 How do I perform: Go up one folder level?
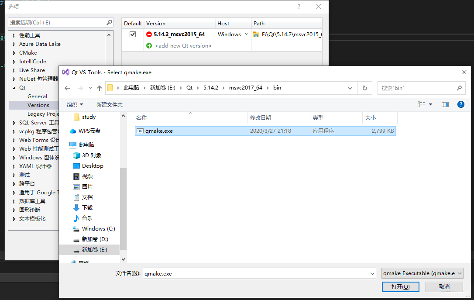[x=100, y=88]
